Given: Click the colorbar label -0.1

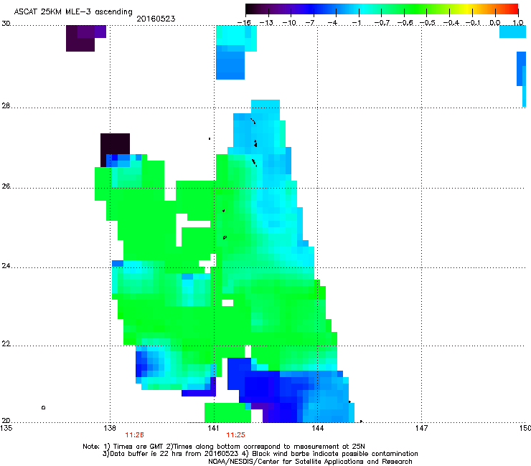Looking at the screenshot, I should 474,23.
